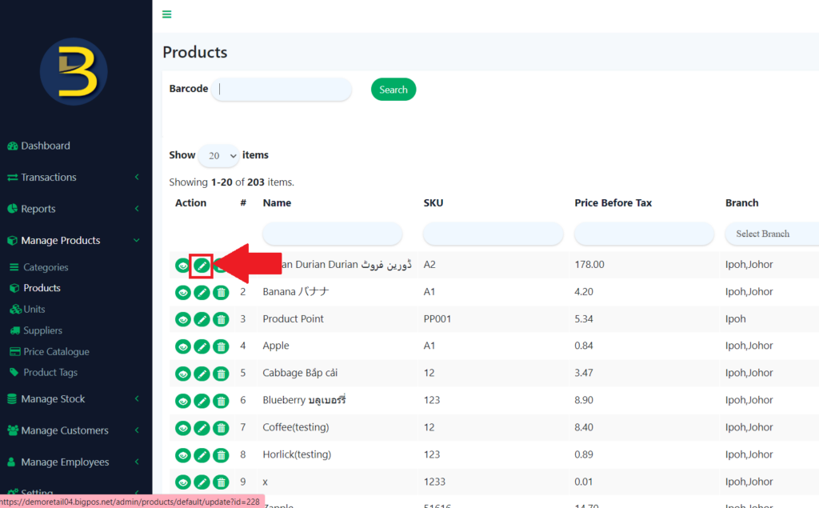
Task: View Banana product with eye icon
Action: click(x=182, y=293)
